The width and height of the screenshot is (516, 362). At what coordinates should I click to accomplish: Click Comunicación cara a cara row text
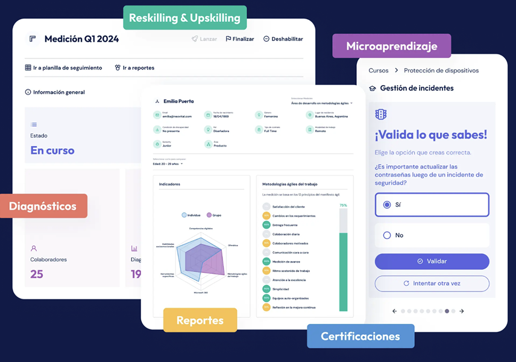point(291,253)
